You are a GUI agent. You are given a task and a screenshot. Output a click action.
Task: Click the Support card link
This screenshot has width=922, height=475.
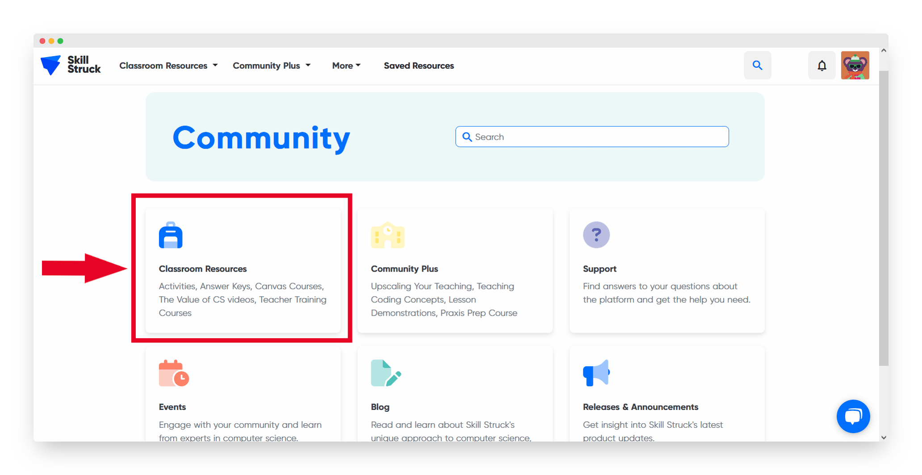point(666,270)
